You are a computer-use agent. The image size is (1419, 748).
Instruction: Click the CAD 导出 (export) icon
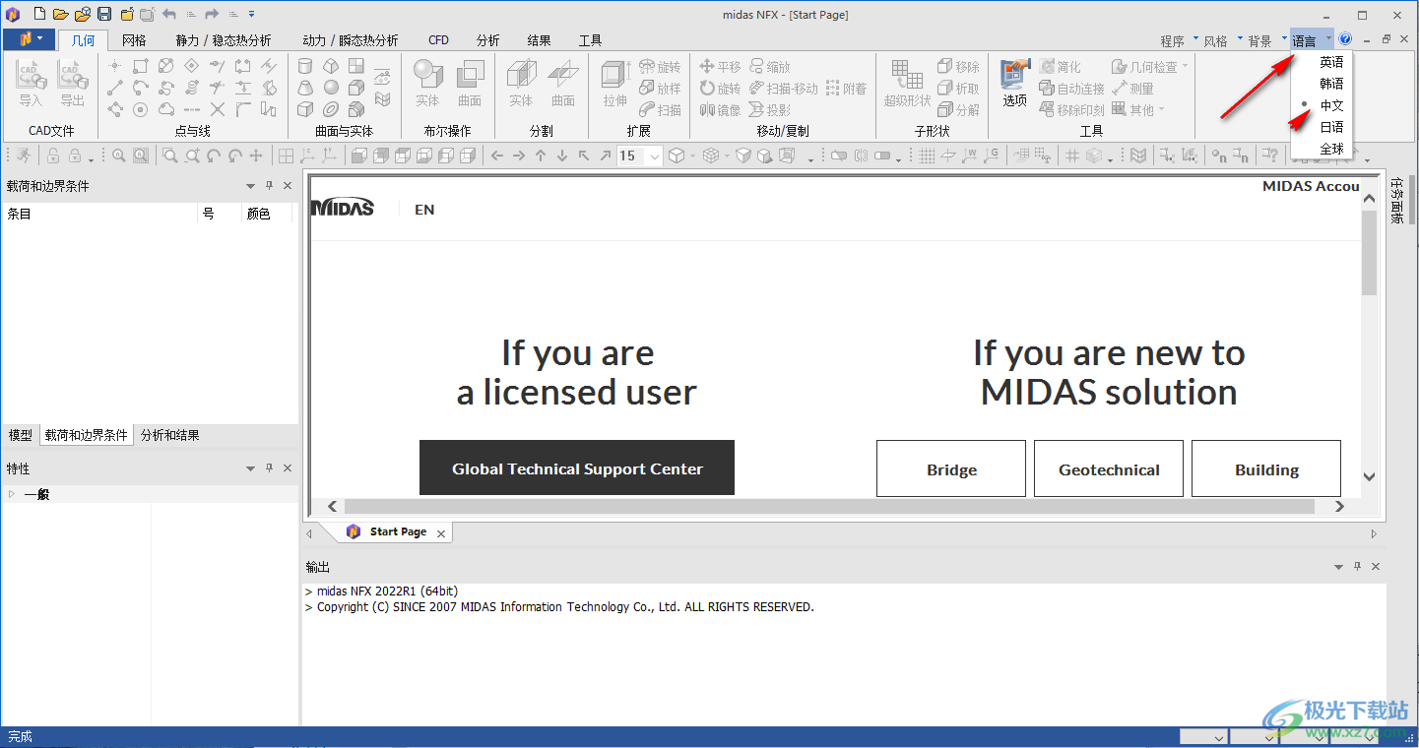(73, 84)
